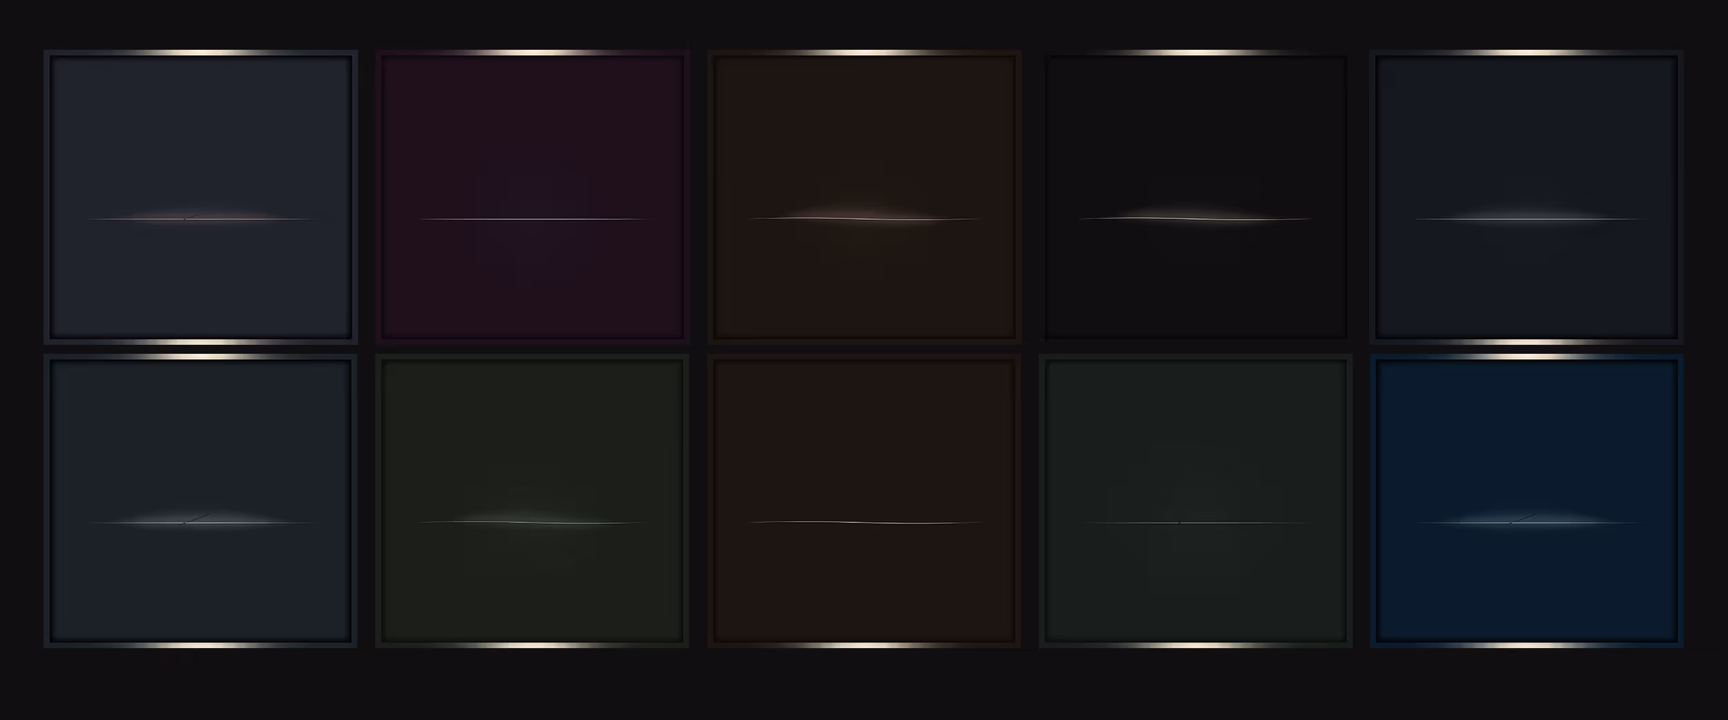Select the bright navy blue square background
The width and height of the screenshot is (1728, 720).
click(1527, 501)
